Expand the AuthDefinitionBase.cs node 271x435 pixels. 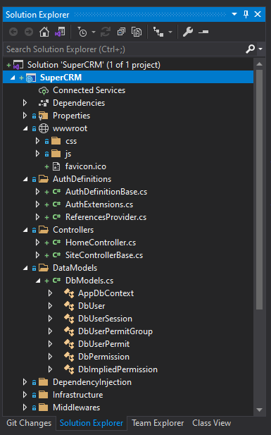(38, 192)
